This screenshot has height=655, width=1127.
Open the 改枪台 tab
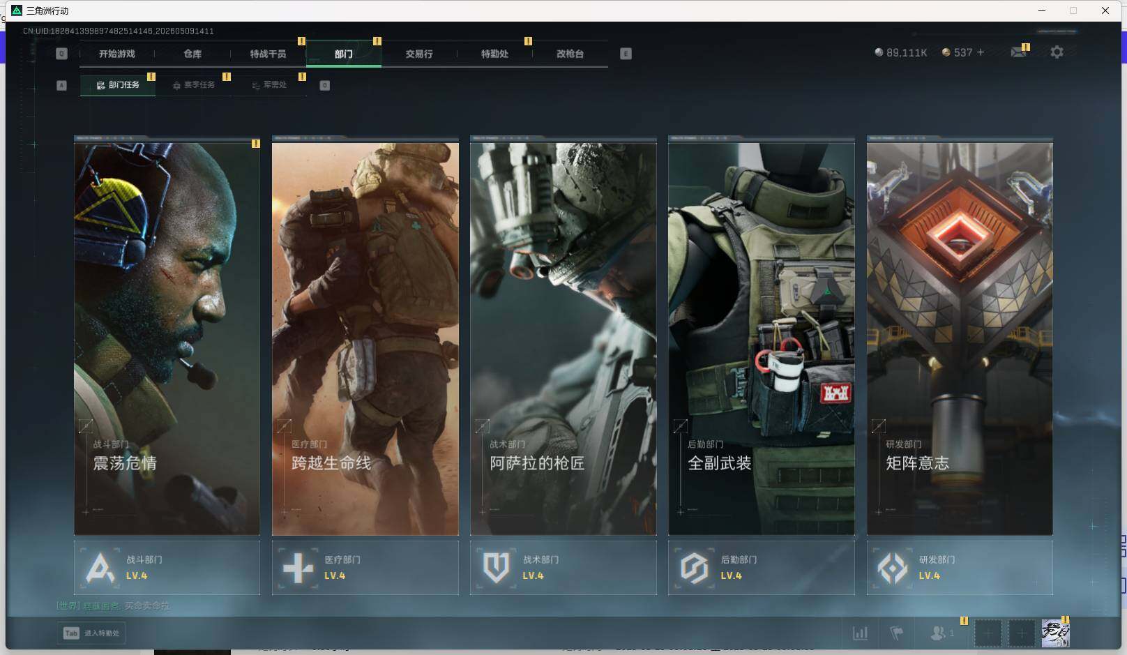570,54
